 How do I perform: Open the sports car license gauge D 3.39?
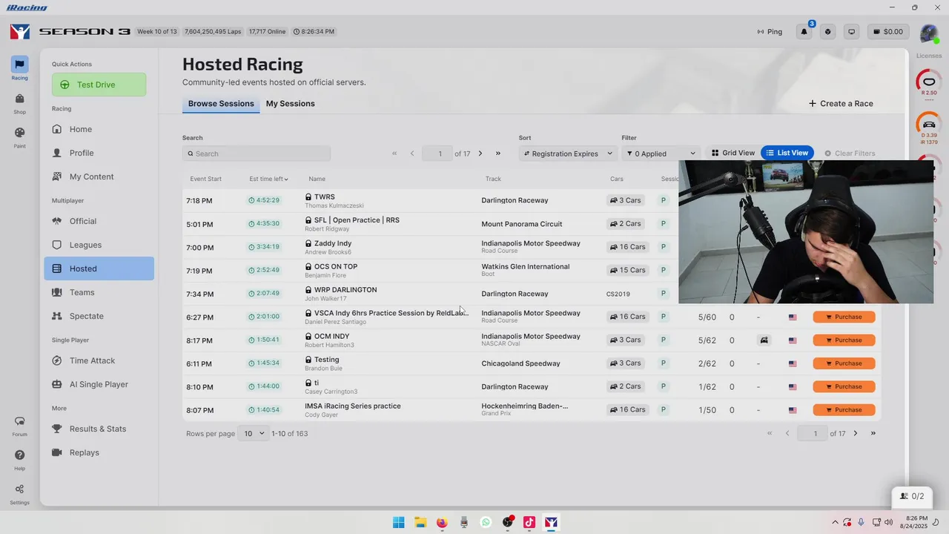(929, 126)
